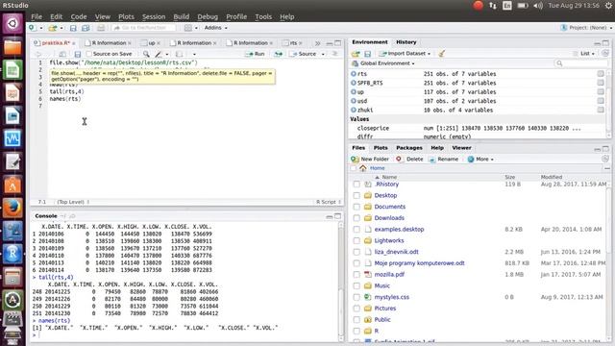Clear environment objects with broom icon
The width and height of the screenshot is (615, 346).
tap(442, 54)
